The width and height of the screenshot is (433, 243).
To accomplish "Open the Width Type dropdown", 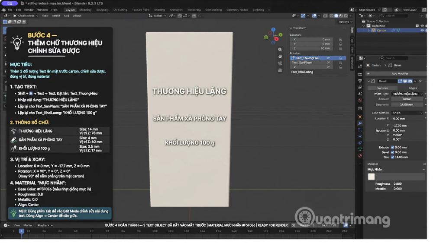I will point(407,94).
